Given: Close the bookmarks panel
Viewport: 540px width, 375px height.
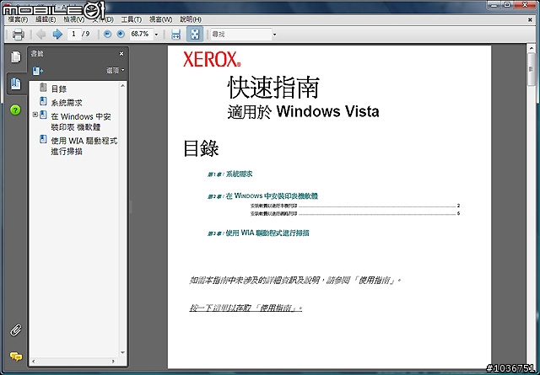Looking at the screenshot, I should [x=121, y=54].
